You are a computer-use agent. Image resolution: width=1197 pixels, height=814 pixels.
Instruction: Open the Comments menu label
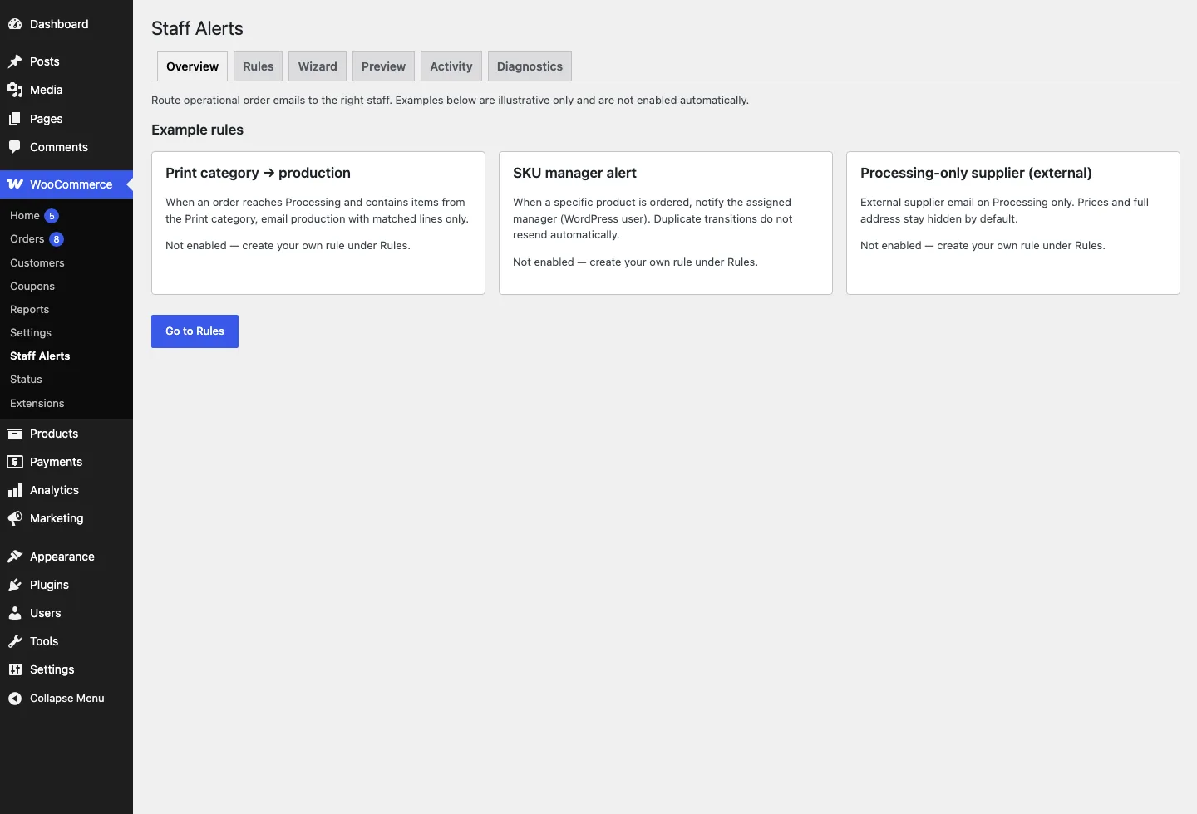point(59,147)
